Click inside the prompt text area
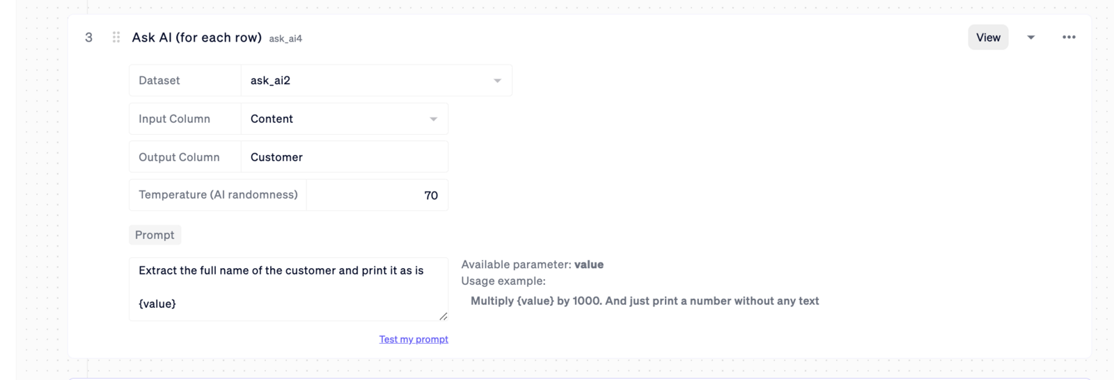Image resolution: width=1114 pixels, height=380 pixels. (x=288, y=288)
